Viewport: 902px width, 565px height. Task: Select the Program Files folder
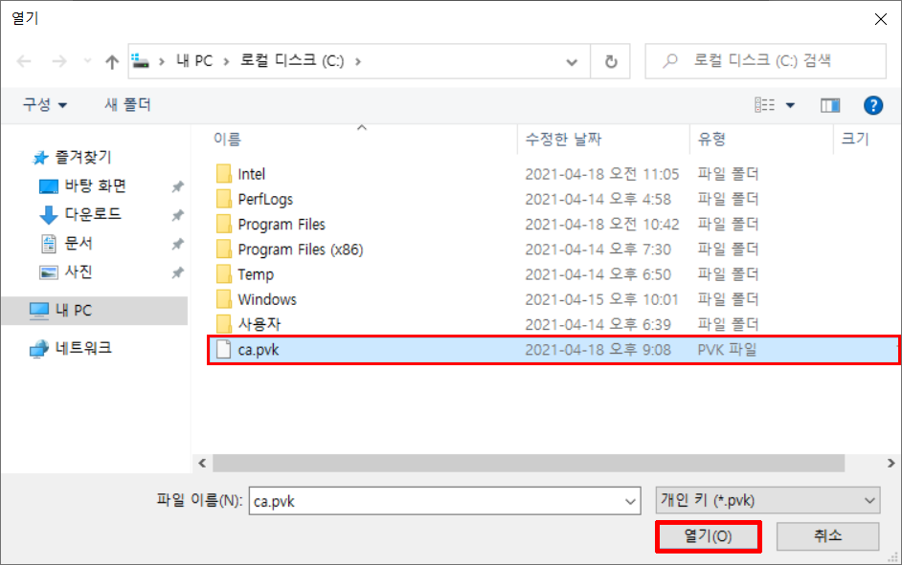click(282, 225)
